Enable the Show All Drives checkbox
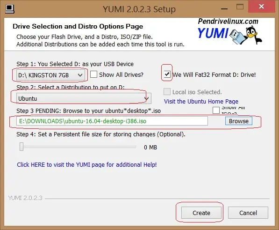The width and height of the screenshot is (279, 230). (x=93, y=74)
